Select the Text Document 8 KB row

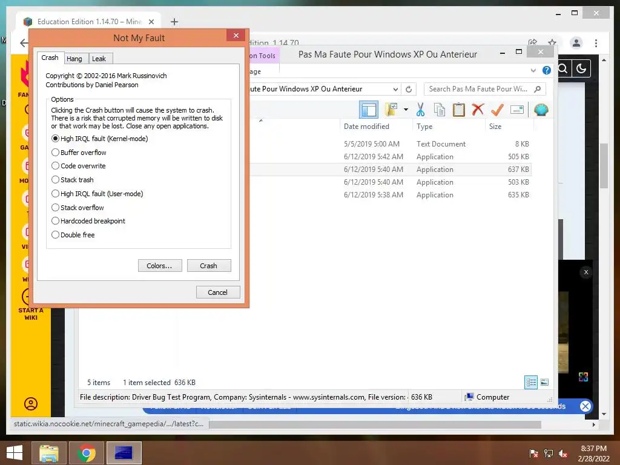tap(392, 144)
